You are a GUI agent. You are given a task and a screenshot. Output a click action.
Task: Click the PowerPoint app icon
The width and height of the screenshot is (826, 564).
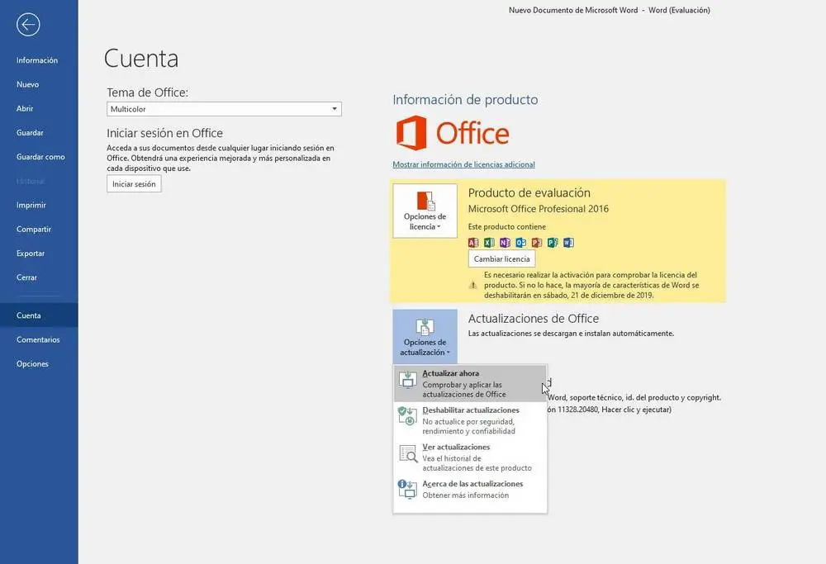click(x=536, y=242)
